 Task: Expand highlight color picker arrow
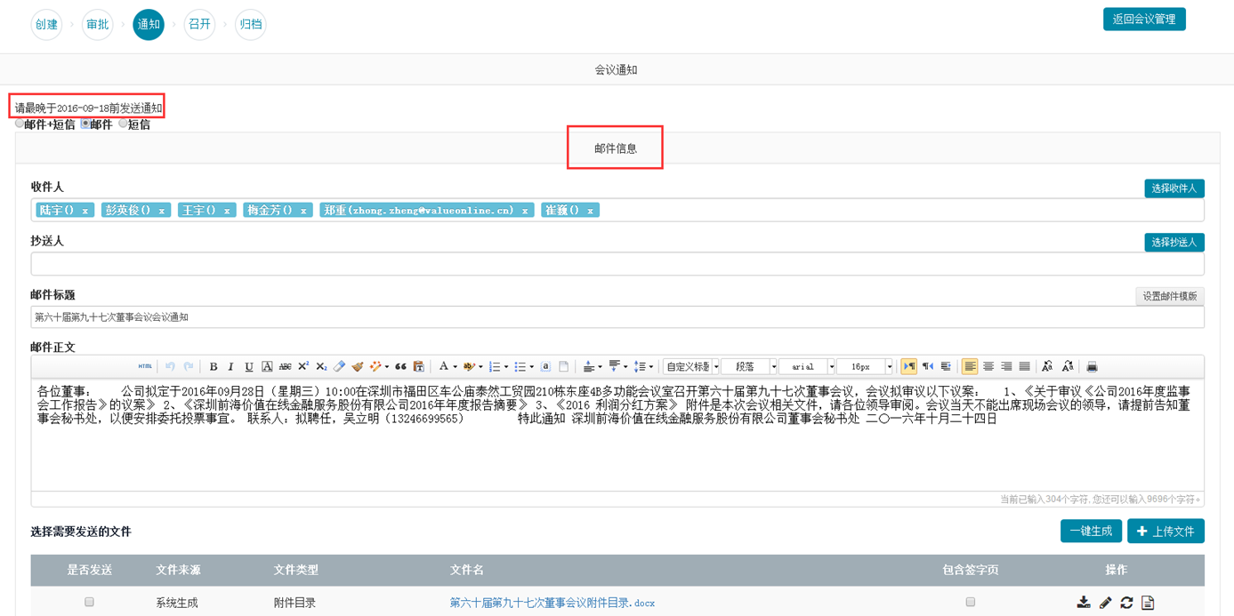(x=480, y=366)
